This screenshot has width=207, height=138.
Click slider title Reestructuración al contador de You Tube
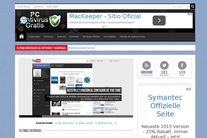(94, 90)
